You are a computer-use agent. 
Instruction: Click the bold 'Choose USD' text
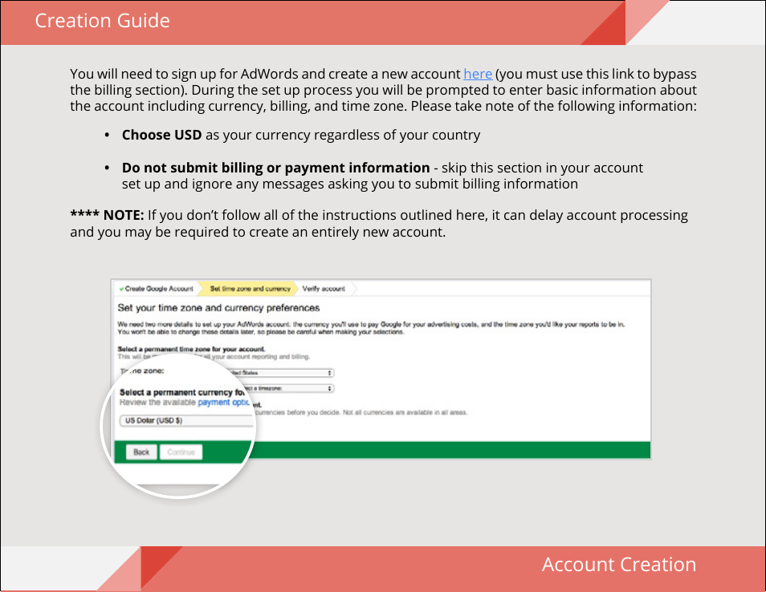coord(161,135)
